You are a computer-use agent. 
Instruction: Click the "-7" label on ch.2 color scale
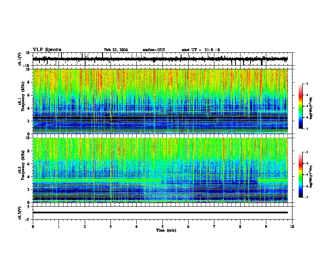(306, 198)
